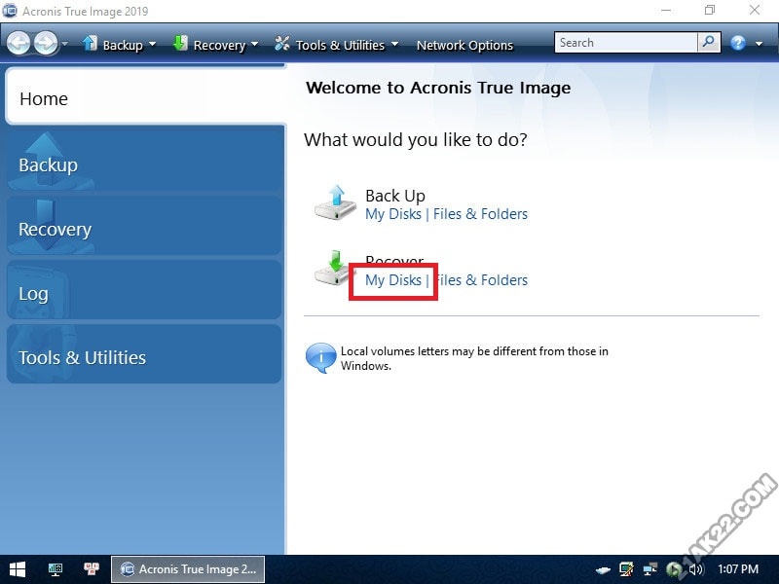Click the 1:07 PM taskbar clock

point(738,569)
